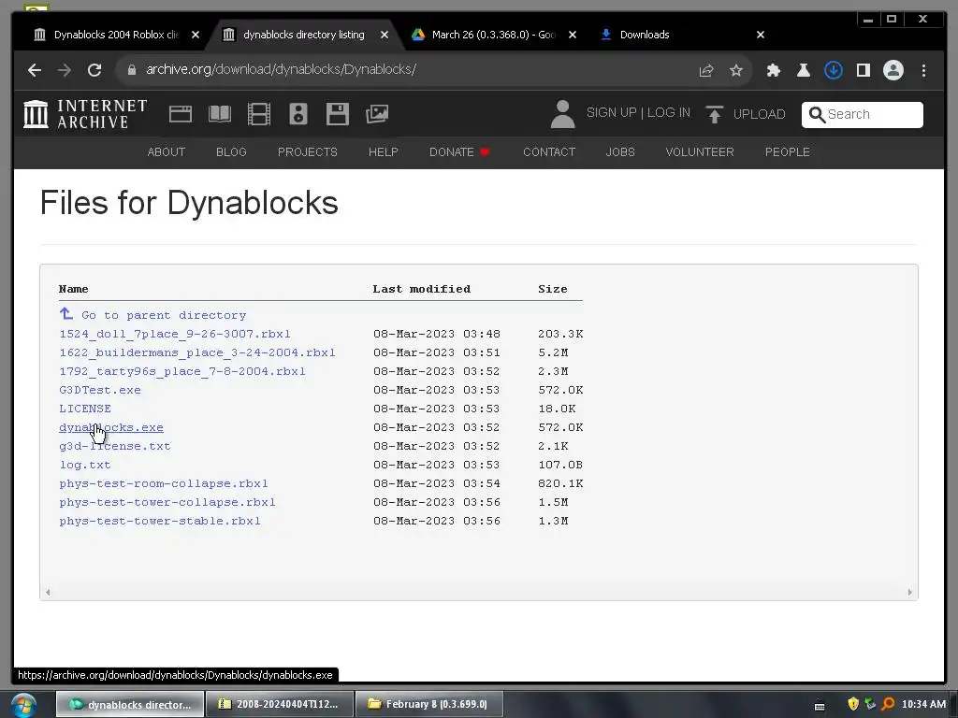This screenshot has height=718, width=958.
Task: Open the BLOG menu item
Action: (232, 152)
